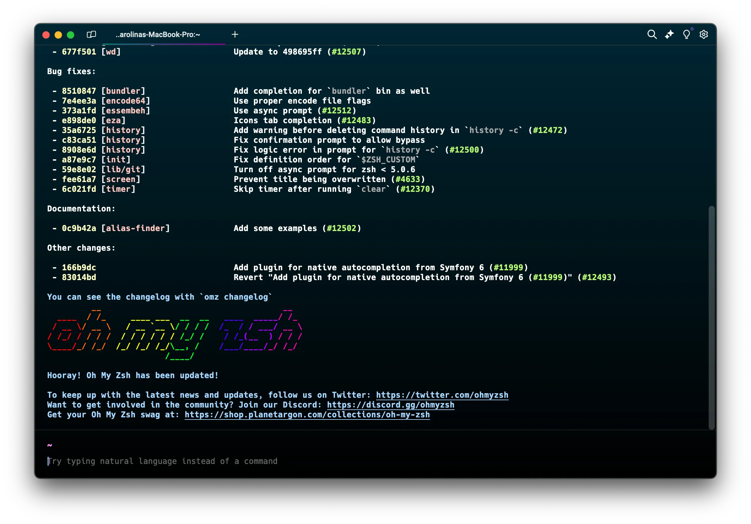The image size is (751, 524).
Task: Click the split-pane icon next to tab title
Action: point(91,34)
